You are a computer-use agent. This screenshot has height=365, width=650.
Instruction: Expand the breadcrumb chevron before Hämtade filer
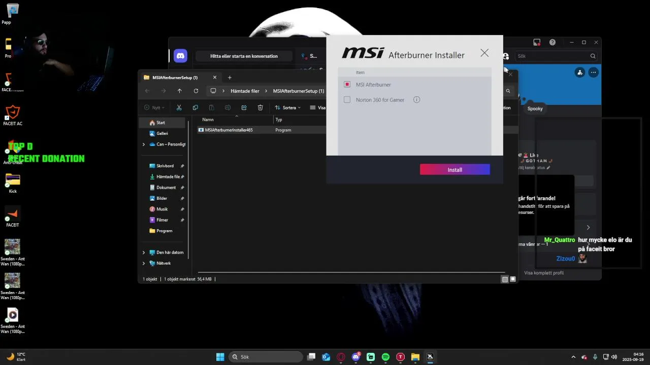coord(223,91)
